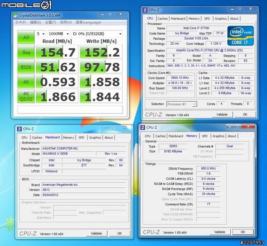Screen dimensions: 267x246
Task: Click OK in the Memory window
Action: [243, 232]
